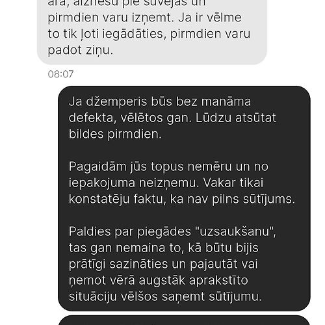325x325 pixels.
Task: Tap the paragraph starting with 'Ja džemperis būs'
Action: [x=172, y=118]
